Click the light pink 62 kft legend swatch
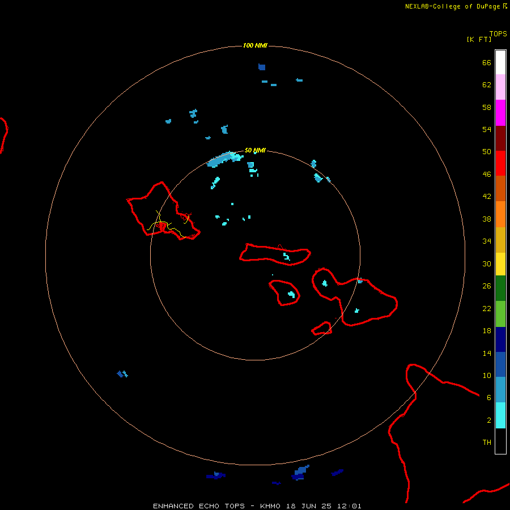This screenshot has width=510, height=510. click(x=500, y=87)
